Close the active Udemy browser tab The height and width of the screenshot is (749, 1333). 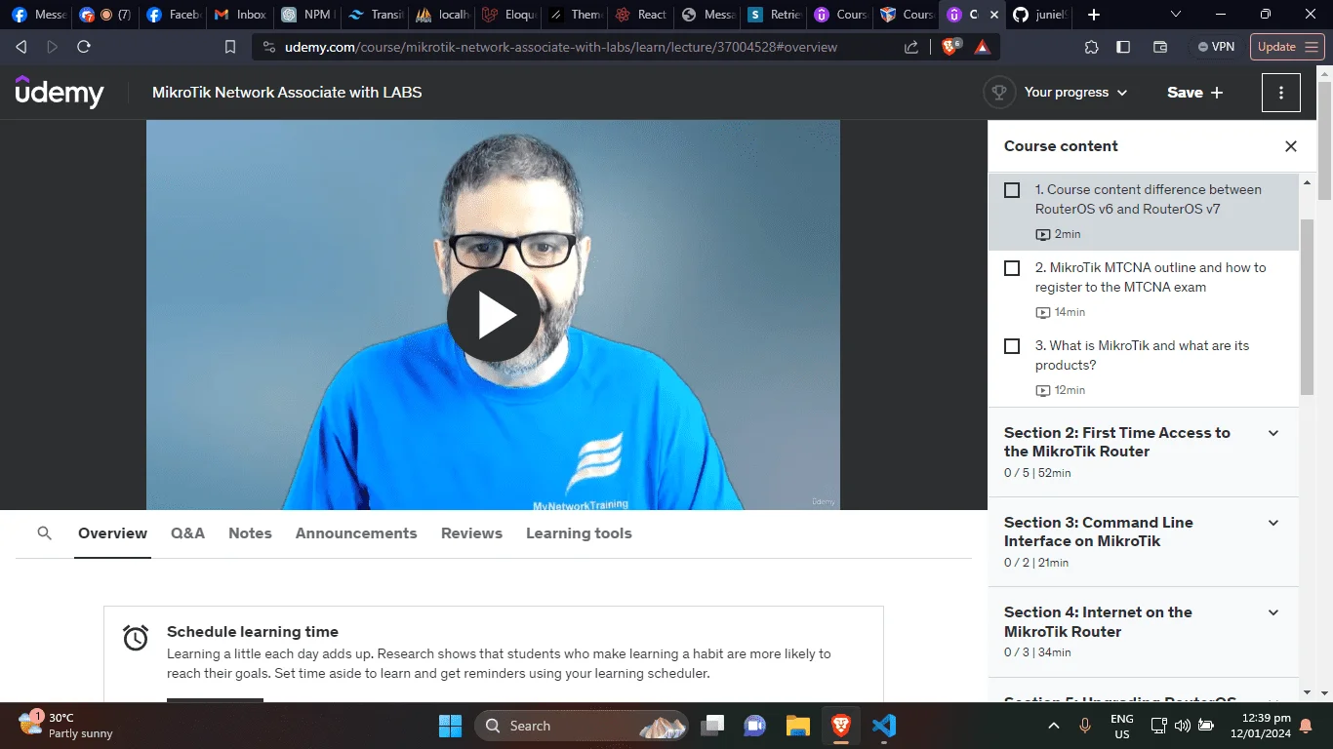point(993,15)
